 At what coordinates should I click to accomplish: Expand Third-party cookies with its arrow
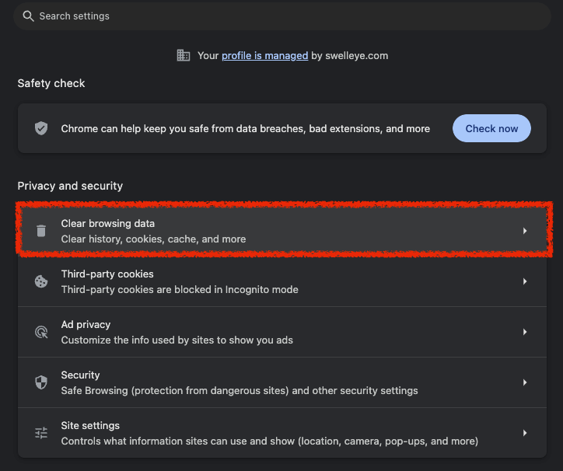tap(525, 281)
